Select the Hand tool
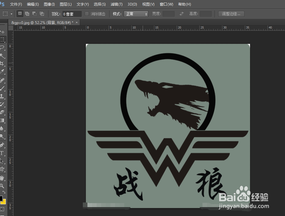Image resolution: width=285 pixels, height=216 pixels. click(2, 178)
